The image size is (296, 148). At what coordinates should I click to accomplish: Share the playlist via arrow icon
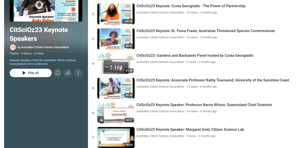pyautogui.click(x=68, y=73)
